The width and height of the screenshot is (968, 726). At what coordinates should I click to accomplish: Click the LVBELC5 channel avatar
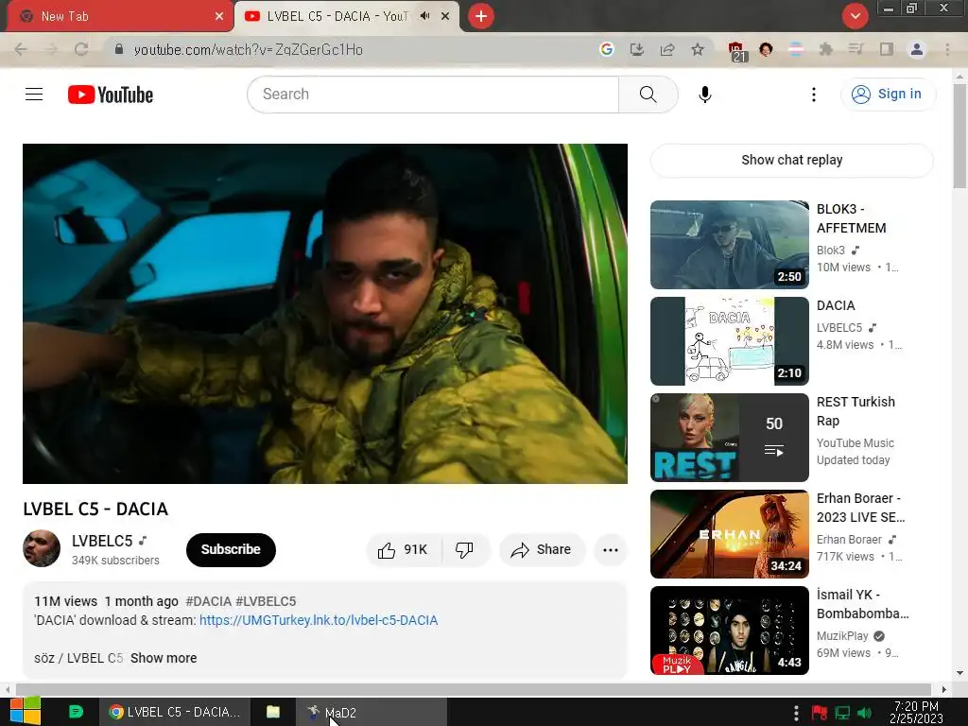42,548
